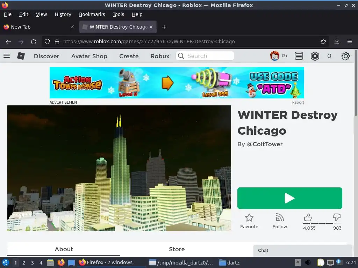The image size is (358, 268).
Task: Open the Create link
Action: 129,56
